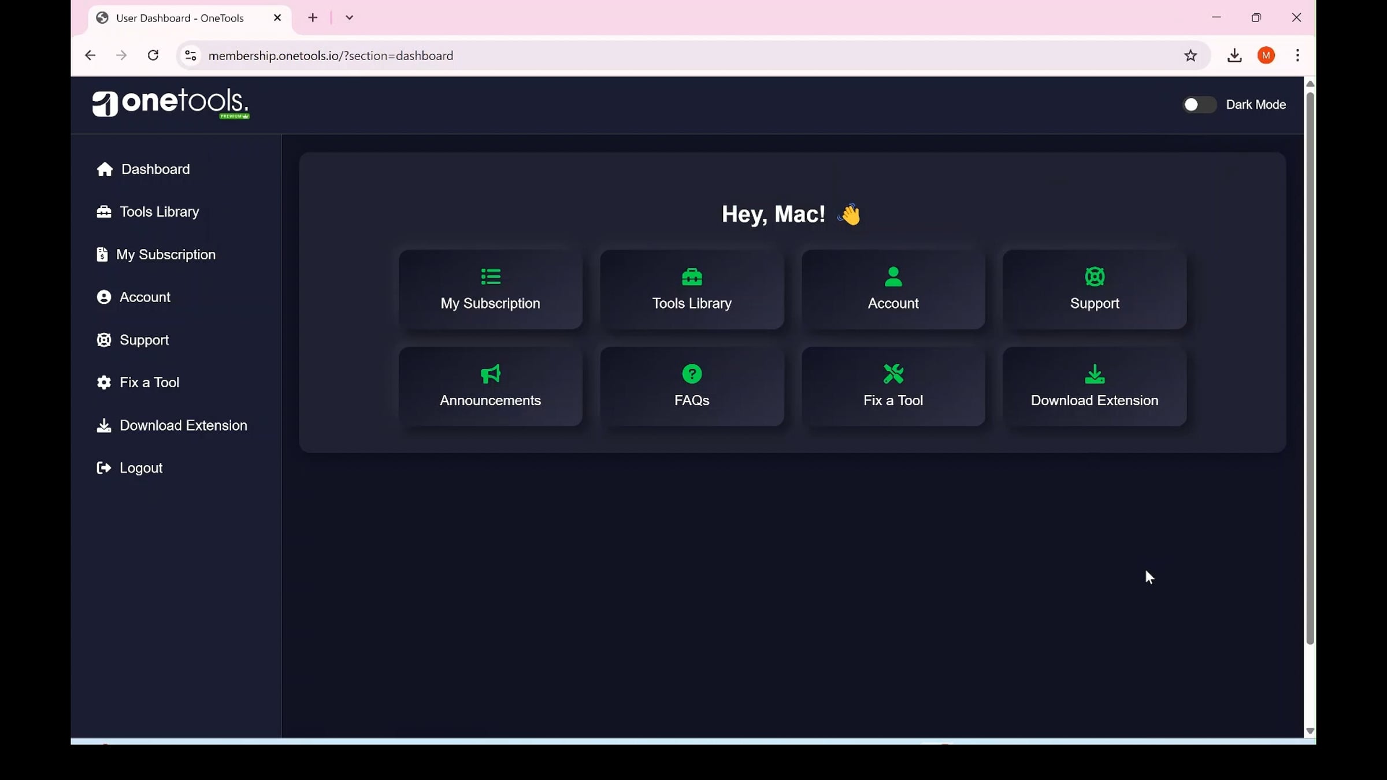Open the Chrome three-dot menu

(x=1297, y=55)
